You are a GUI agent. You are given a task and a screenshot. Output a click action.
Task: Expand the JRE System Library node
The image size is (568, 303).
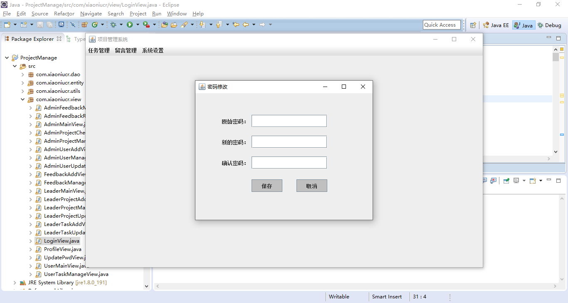(15, 283)
